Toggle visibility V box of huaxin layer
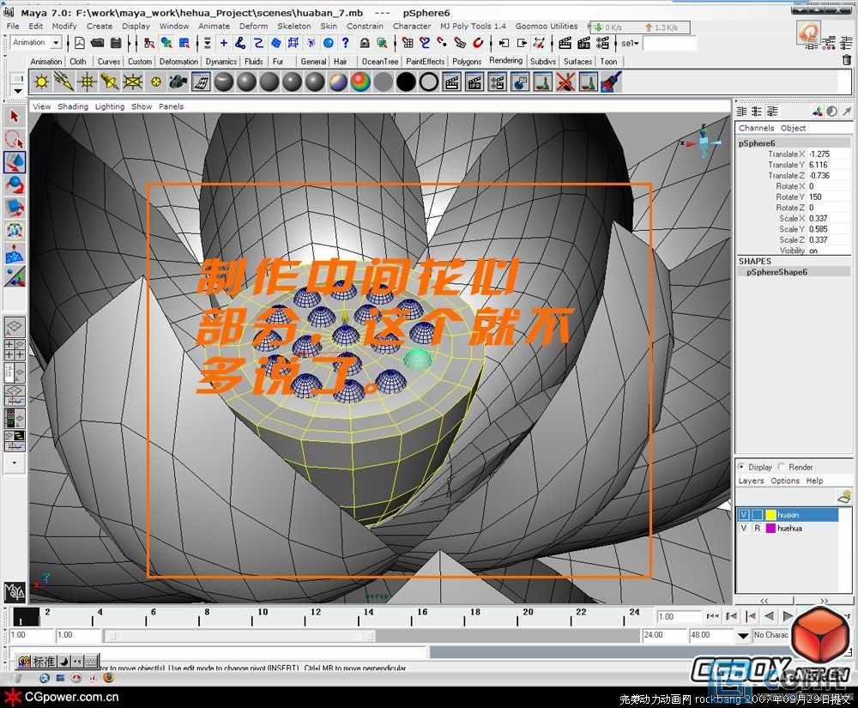 coord(744,515)
